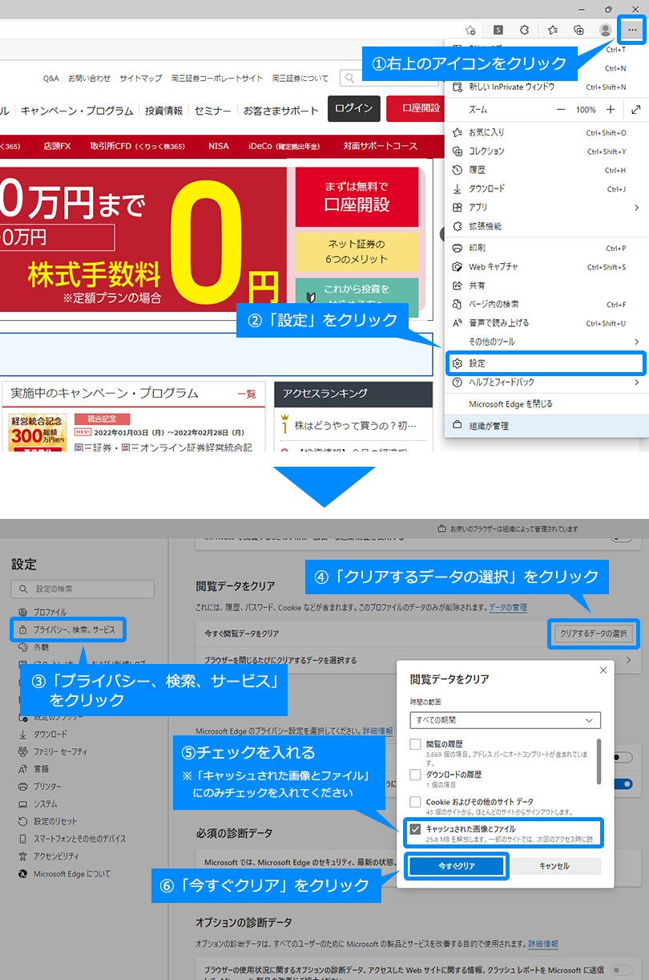
Task: Click the red 口座開設 header button
Action: (414, 108)
